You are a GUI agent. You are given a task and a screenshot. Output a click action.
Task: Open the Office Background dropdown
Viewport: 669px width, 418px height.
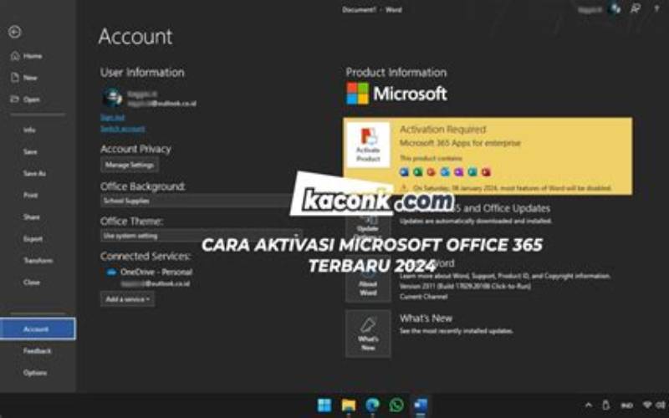[201, 201]
